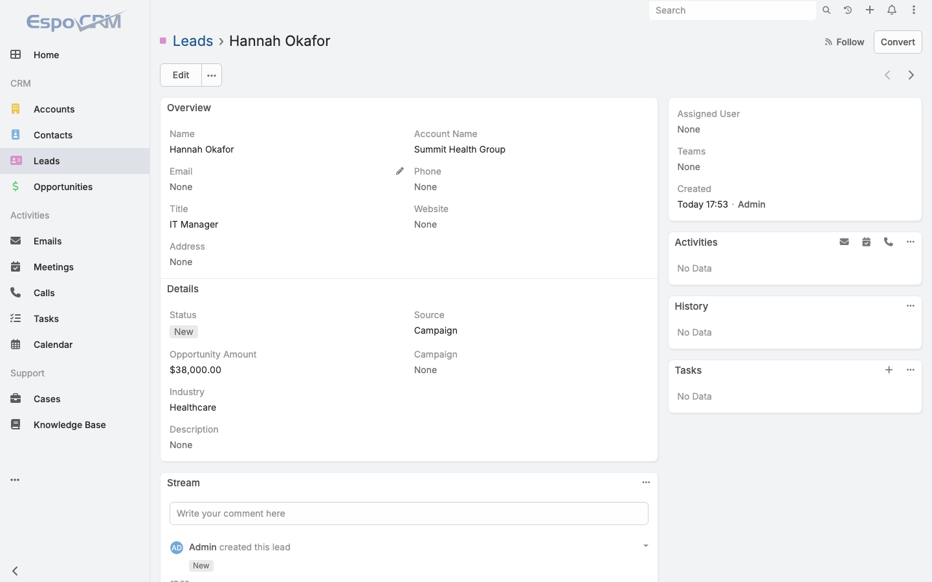Viewport: 932px width, 582px height.
Task: Click the global search magnifier icon
Action: coord(827,10)
